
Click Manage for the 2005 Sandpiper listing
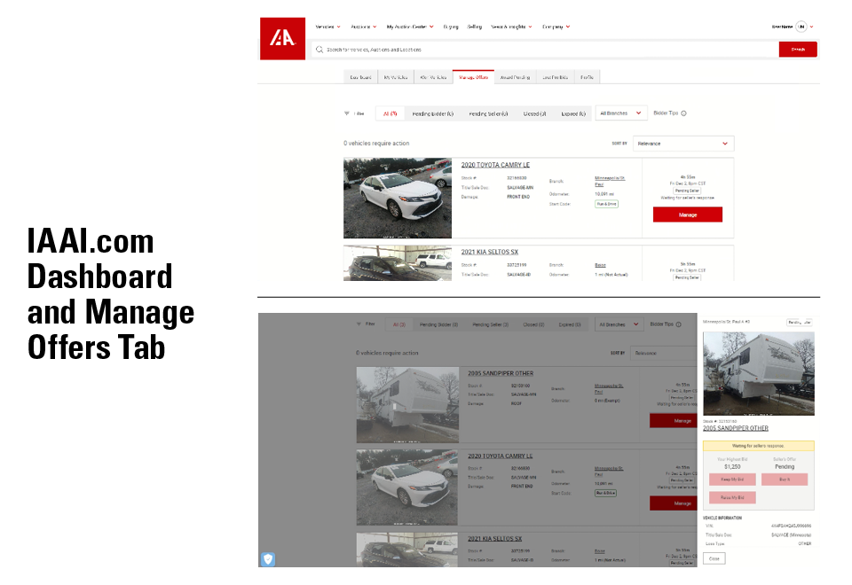674,420
